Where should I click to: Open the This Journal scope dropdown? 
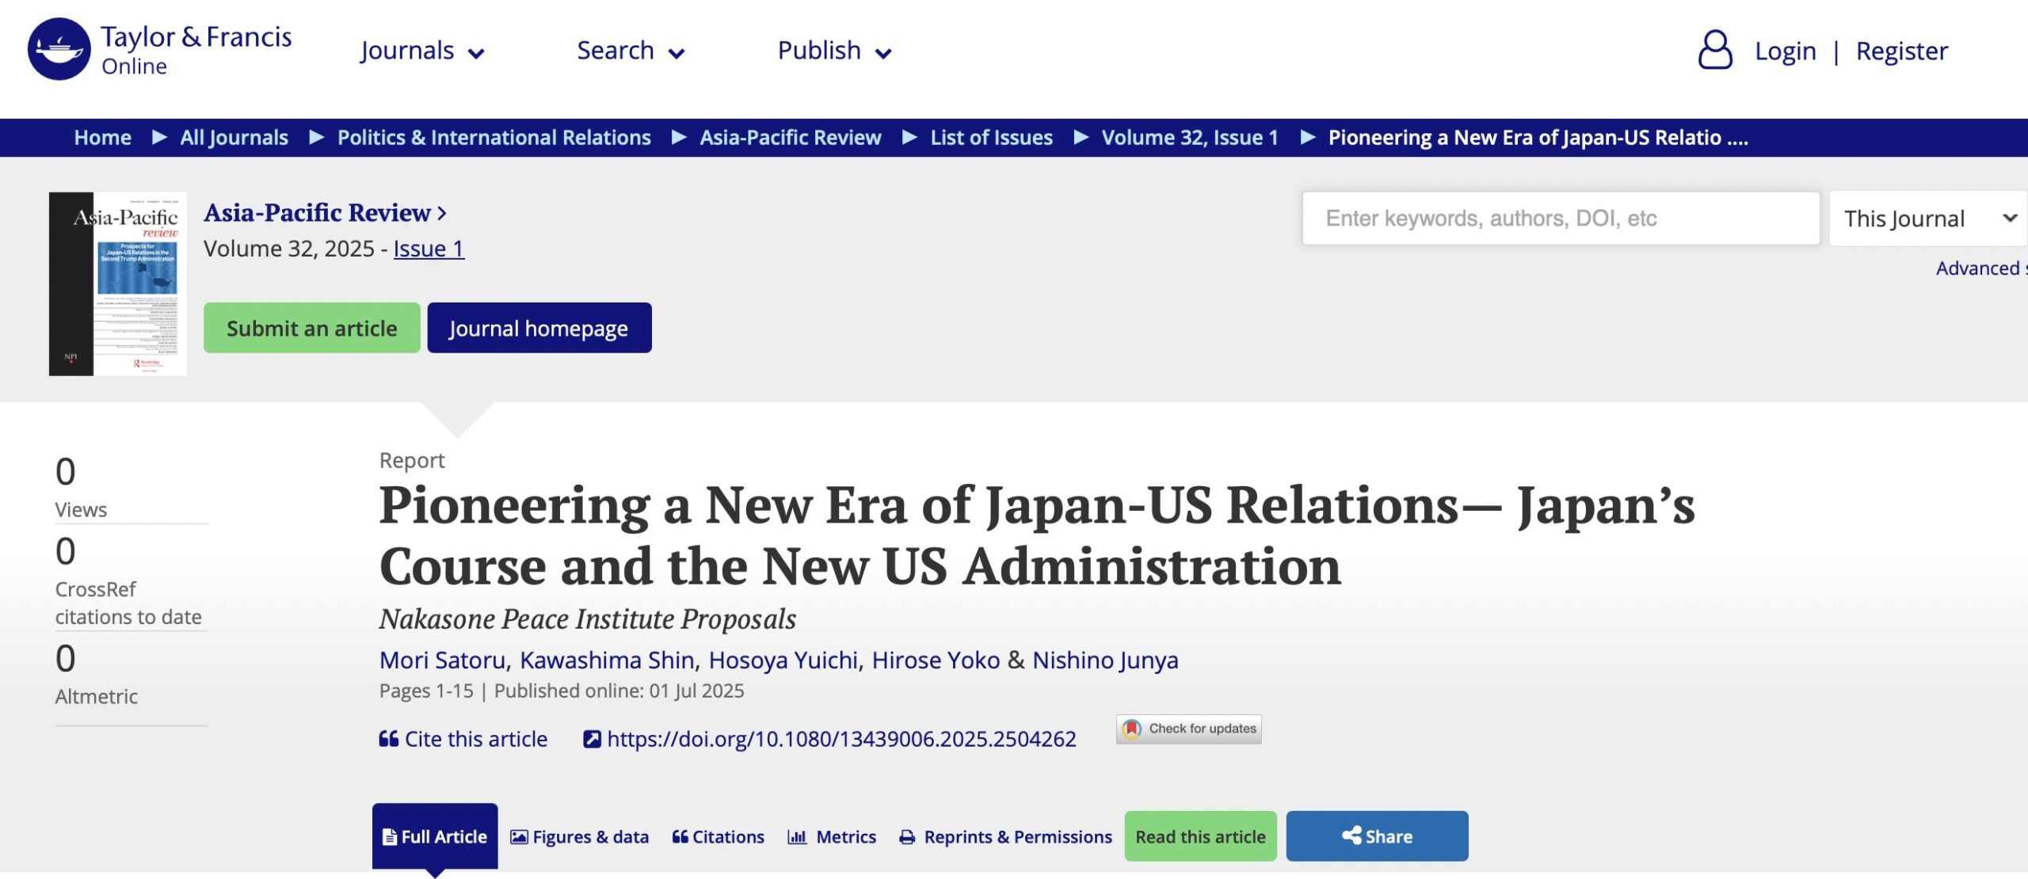[x=1928, y=219]
